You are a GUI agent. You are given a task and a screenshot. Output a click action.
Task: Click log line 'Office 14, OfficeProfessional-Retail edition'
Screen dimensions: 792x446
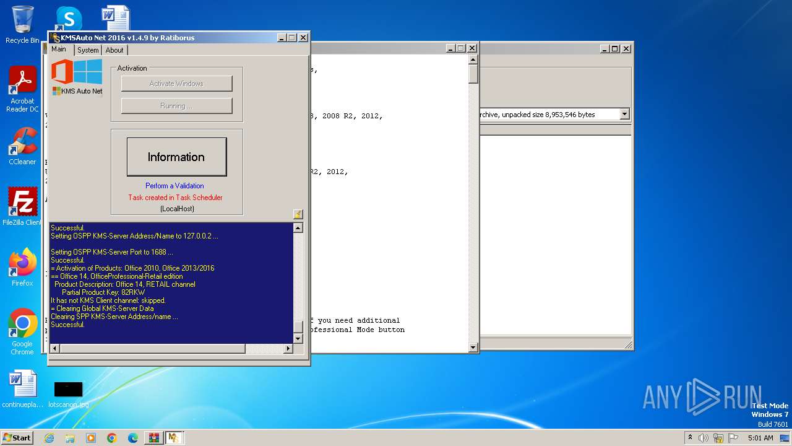(117, 276)
